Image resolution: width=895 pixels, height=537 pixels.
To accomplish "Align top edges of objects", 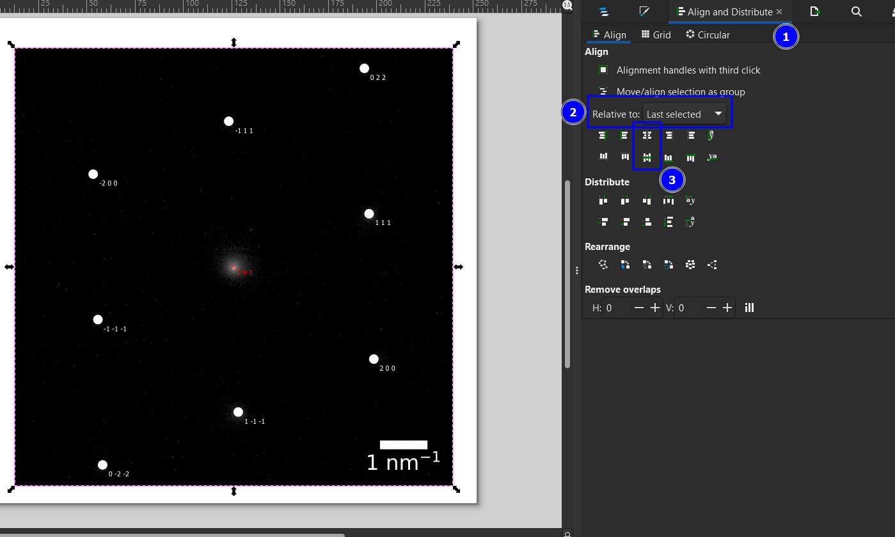I will click(x=624, y=157).
